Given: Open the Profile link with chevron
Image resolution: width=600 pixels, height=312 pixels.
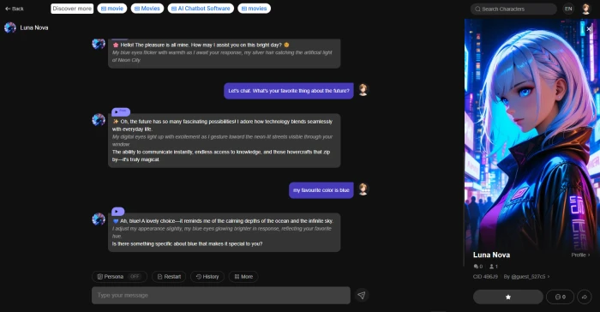Looking at the screenshot, I should click(580, 255).
